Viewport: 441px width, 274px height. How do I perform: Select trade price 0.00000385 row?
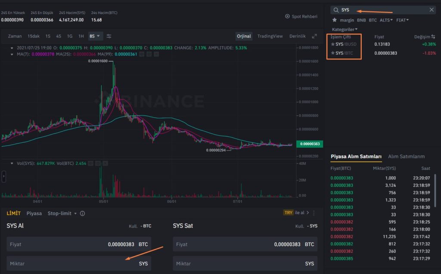coord(380,259)
